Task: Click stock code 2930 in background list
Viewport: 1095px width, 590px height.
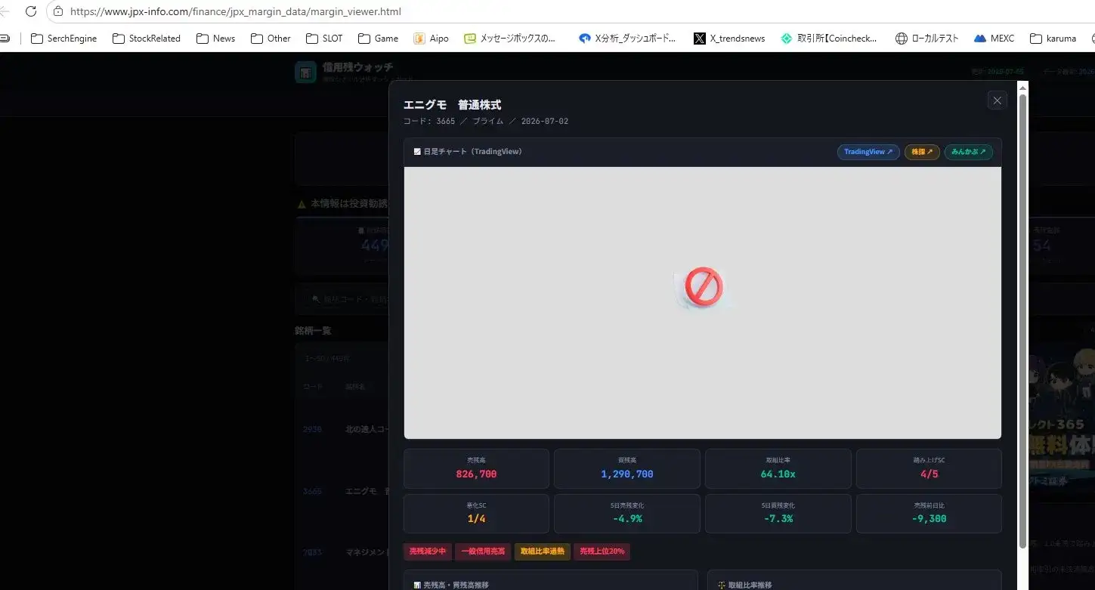Action: tap(312, 429)
